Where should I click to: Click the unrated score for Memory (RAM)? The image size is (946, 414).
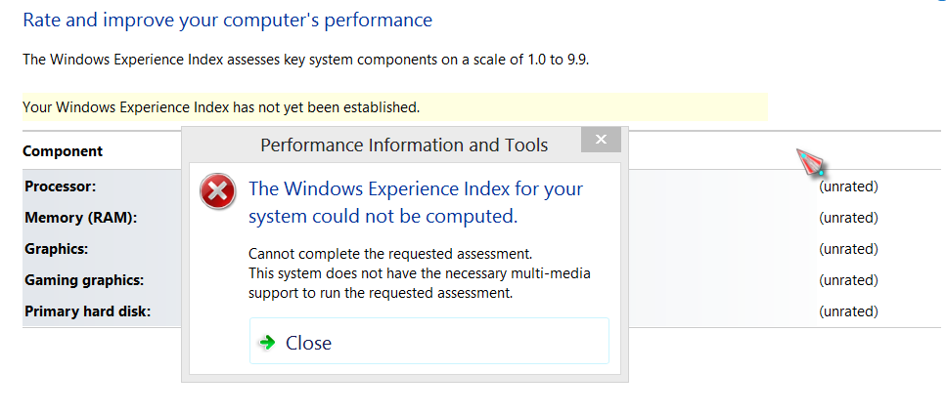click(848, 218)
